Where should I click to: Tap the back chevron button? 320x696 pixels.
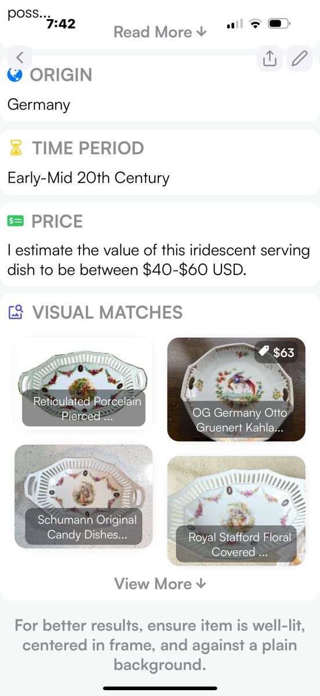19,57
